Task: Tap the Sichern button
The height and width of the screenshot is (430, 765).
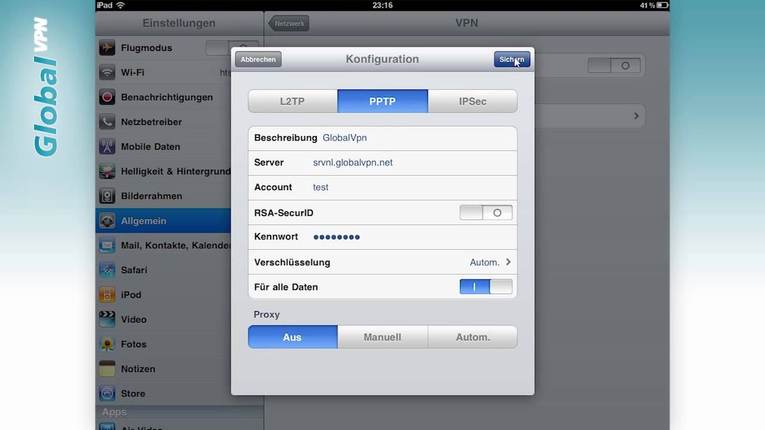Action: 512,59
